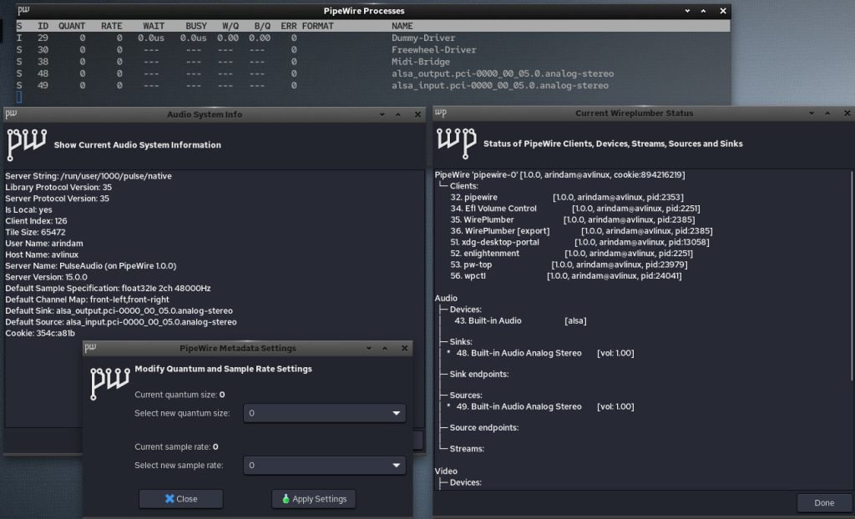This screenshot has width=855, height=519.
Task: Open the 'Select new quantum size' dropdown
Action: [x=325, y=413]
